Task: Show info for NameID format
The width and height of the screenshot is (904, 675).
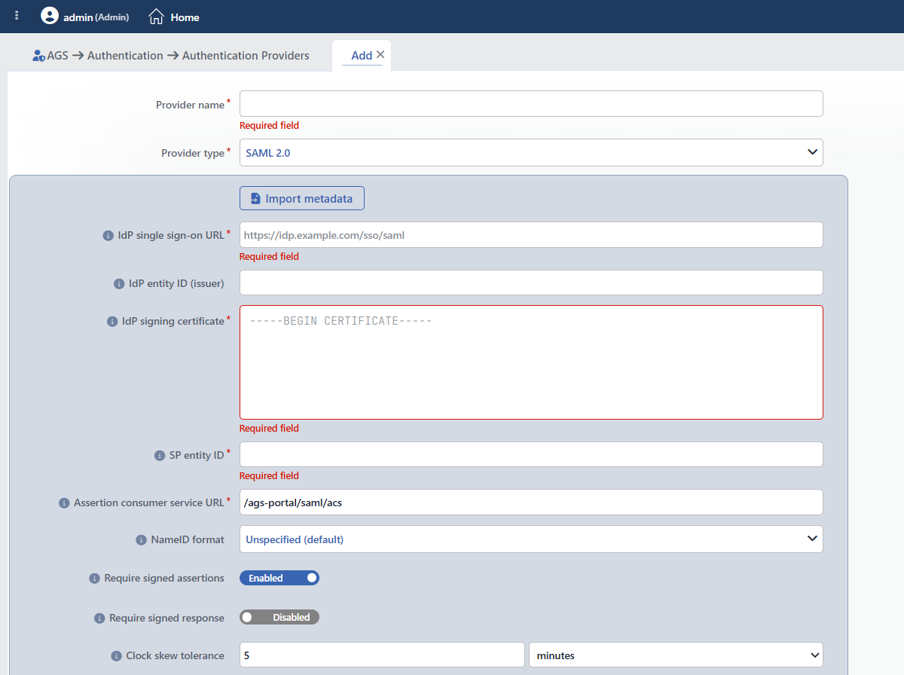Action: pyautogui.click(x=141, y=539)
